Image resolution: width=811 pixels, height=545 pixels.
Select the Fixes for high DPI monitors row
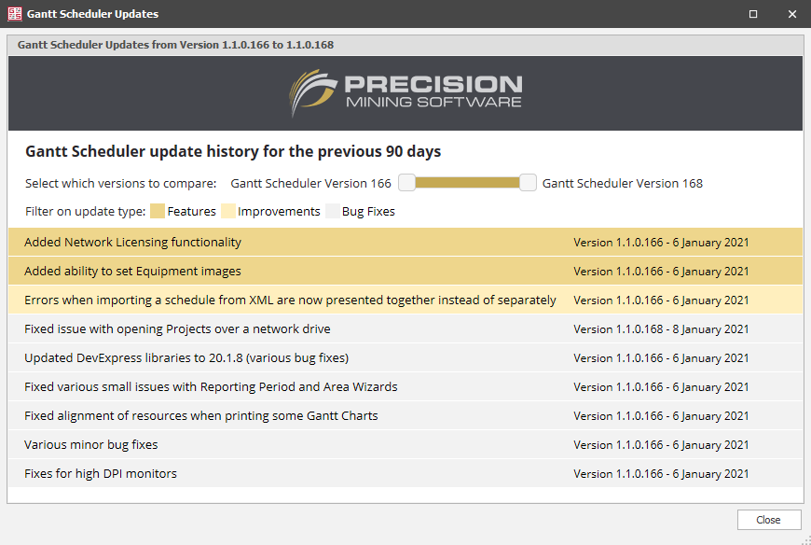click(x=405, y=474)
